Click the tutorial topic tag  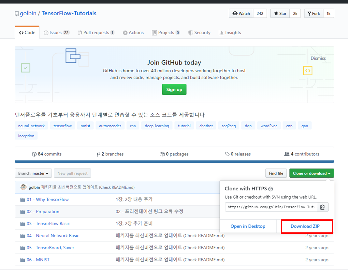(x=184, y=126)
